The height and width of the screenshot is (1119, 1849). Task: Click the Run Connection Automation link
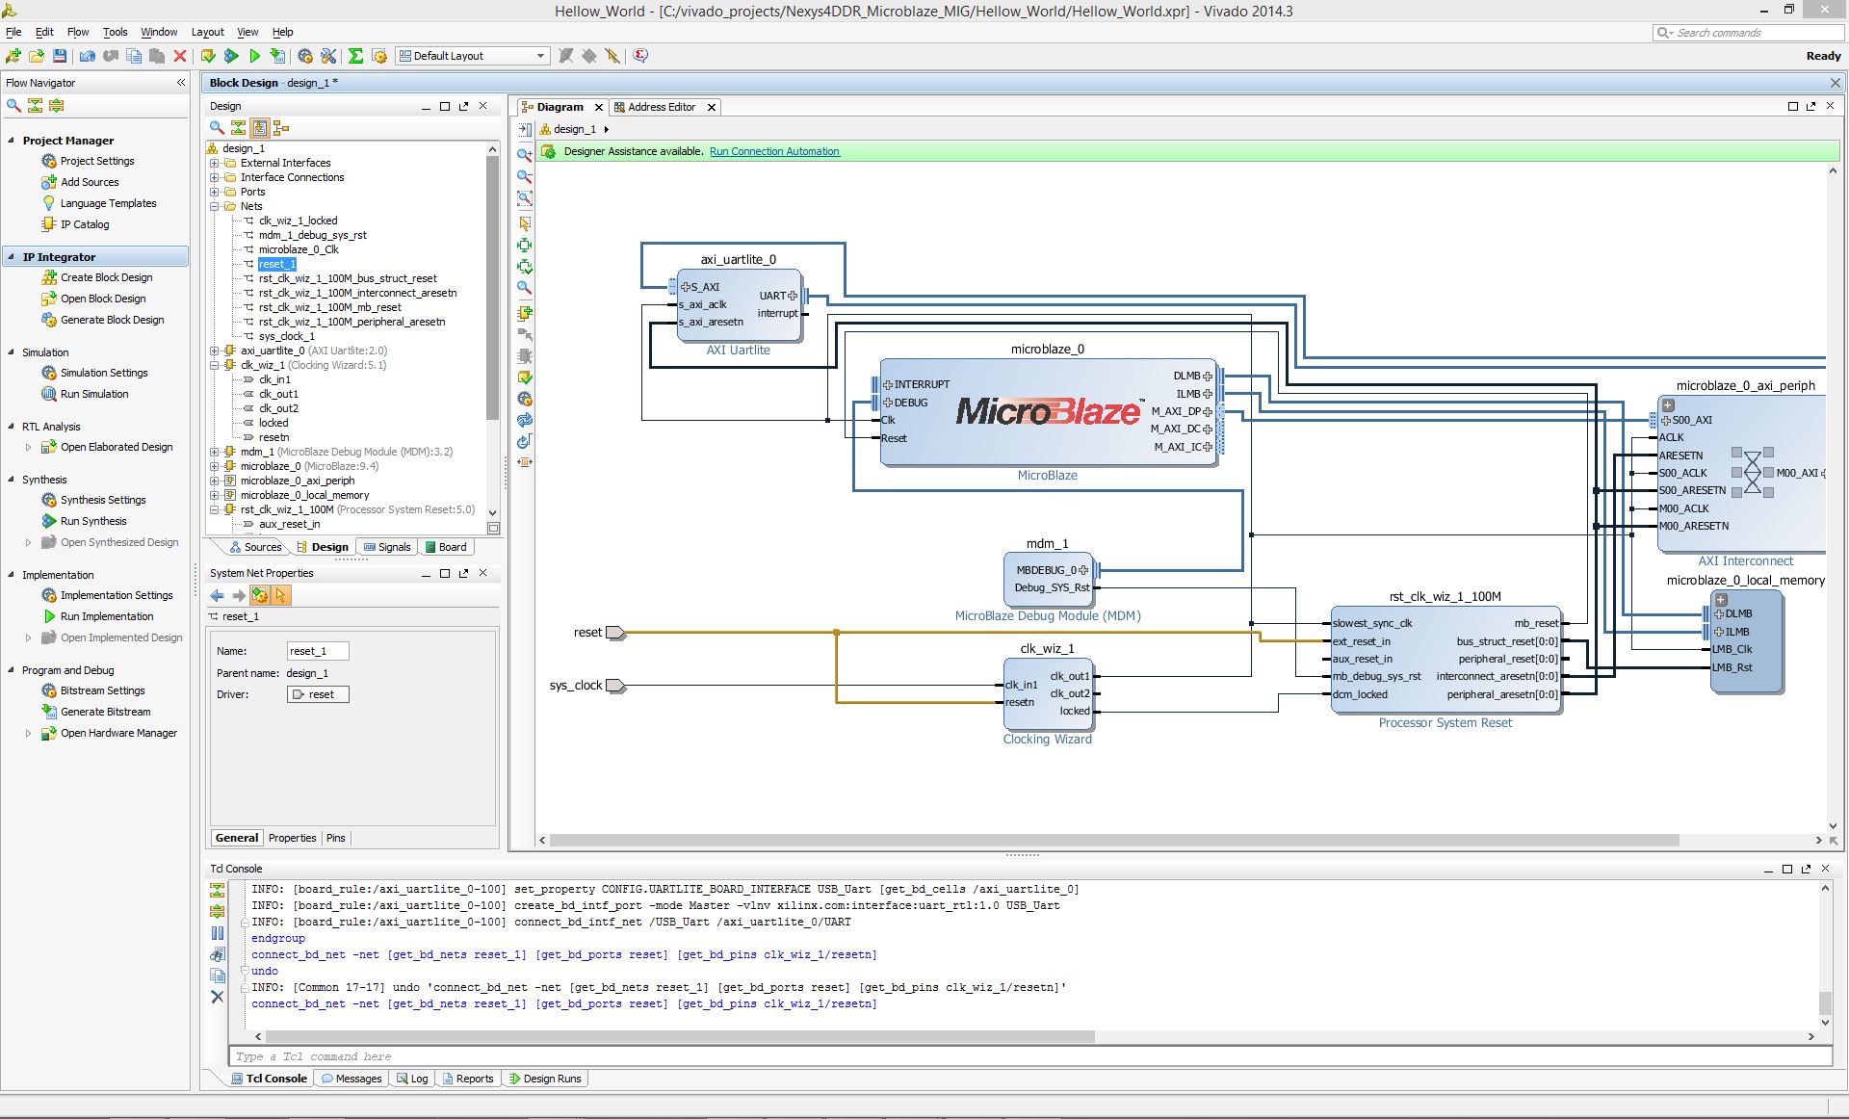pos(774,151)
